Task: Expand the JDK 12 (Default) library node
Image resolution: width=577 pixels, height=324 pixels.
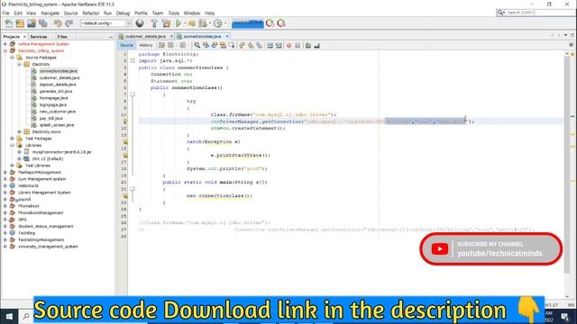Action: [x=19, y=158]
